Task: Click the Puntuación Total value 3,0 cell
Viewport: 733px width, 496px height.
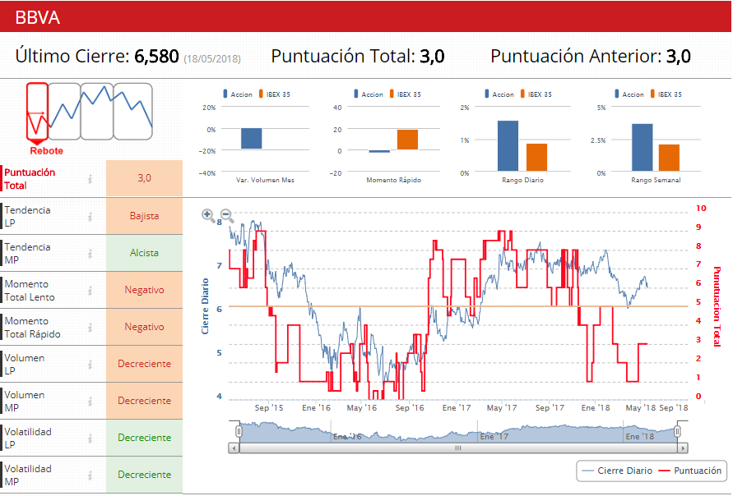Action: pyautogui.click(x=145, y=178)
